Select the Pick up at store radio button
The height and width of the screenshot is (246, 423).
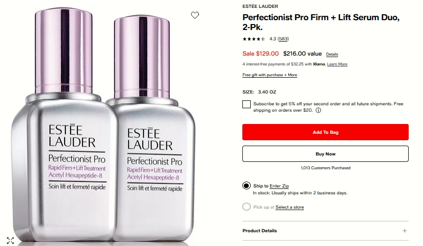pyautogui.click(x=246, y=207)
